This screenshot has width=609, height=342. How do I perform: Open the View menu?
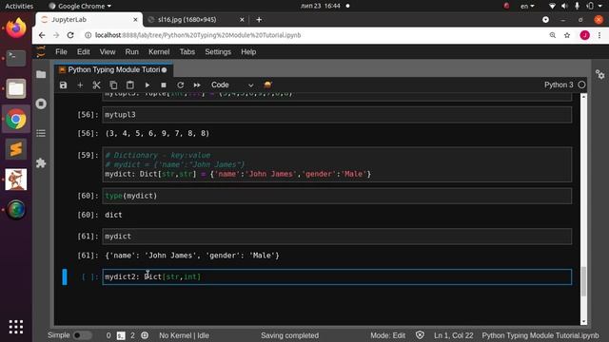[108, 52]
